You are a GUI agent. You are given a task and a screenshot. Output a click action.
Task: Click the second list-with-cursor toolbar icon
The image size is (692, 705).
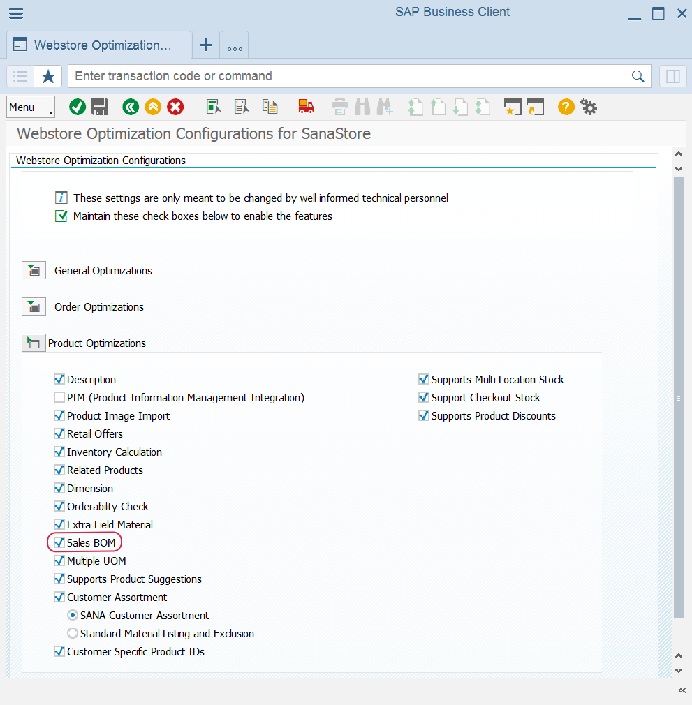click(242, 107)
